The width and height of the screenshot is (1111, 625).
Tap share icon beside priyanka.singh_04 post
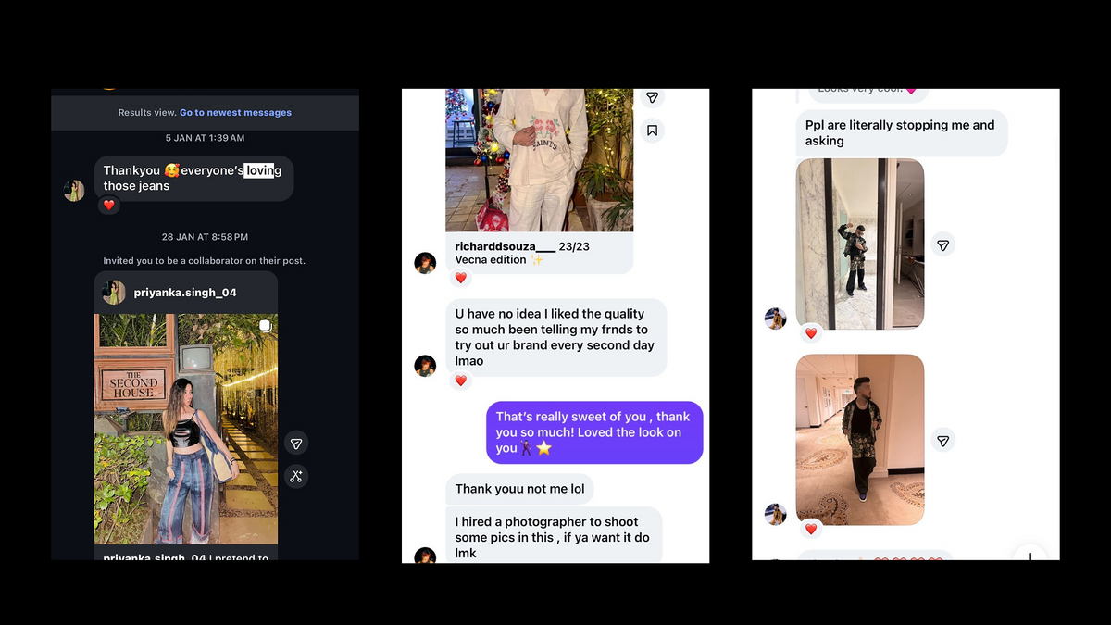click(295, 443)
